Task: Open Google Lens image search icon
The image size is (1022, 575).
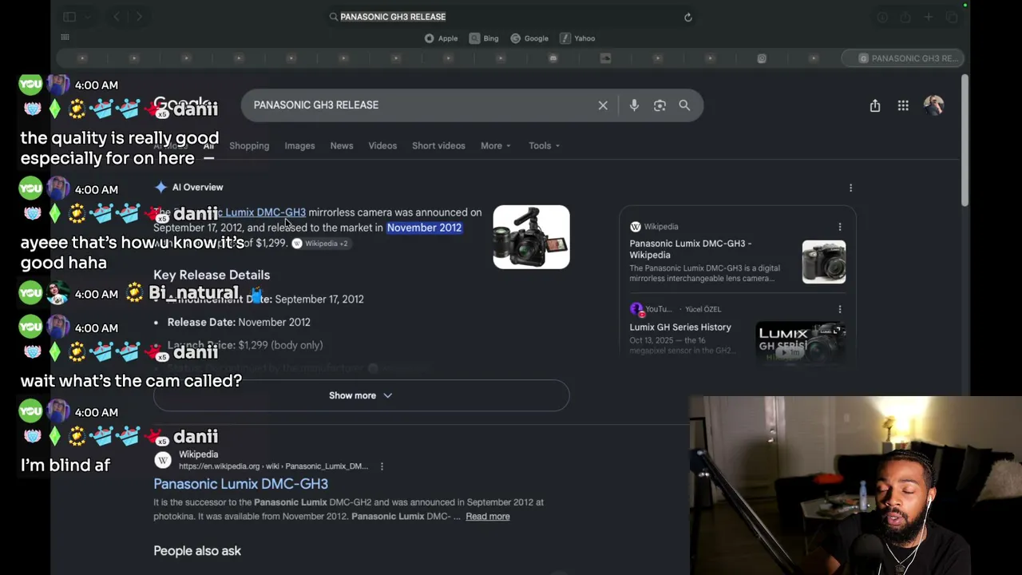Action: pos(660,105)
